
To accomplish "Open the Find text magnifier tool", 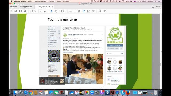I will pyautogui.click(x=25, y=11).
